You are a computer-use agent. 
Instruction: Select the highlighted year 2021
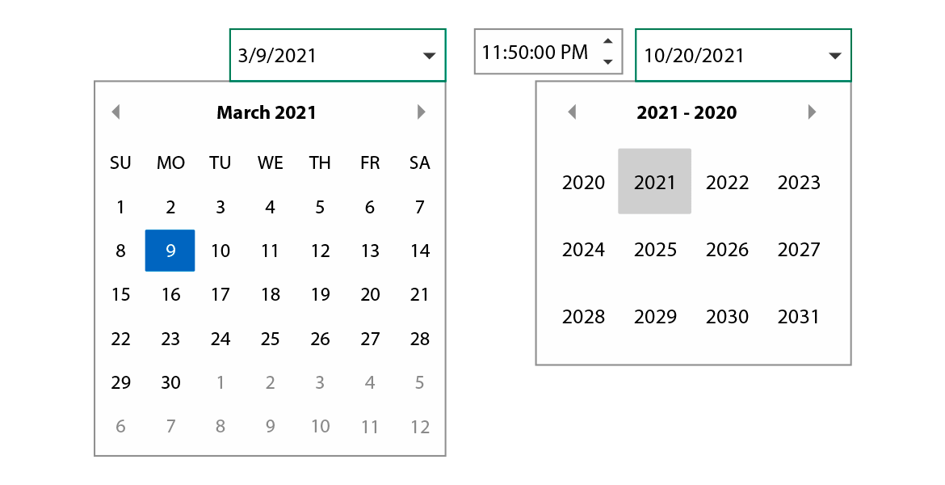point(654,181)
